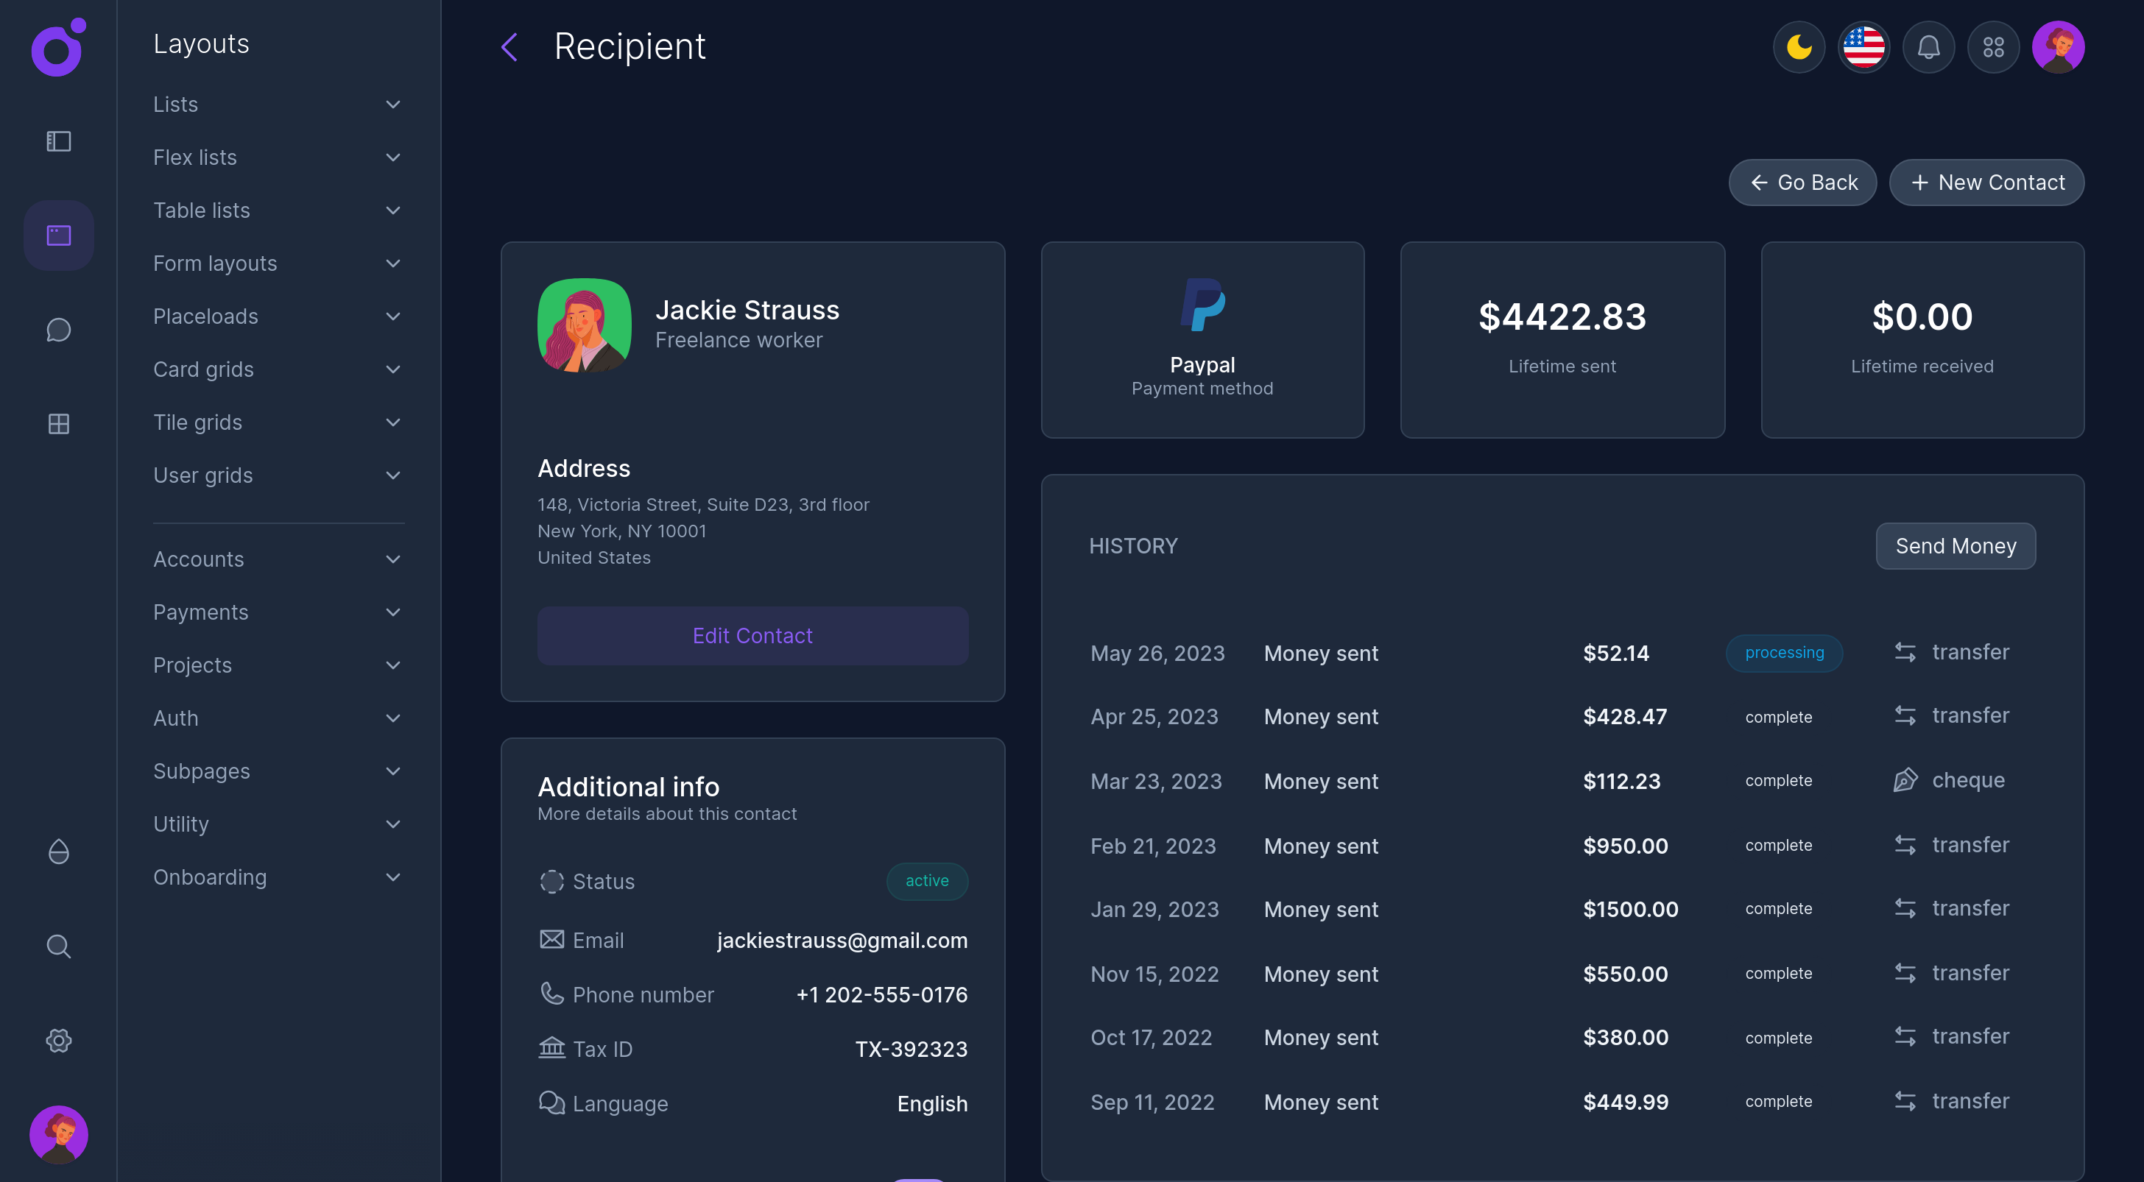The image size is (2144, 1182).
Task: Toggle dark mode with the moon icon
Action: pyautogui.click(x=1799, y=47)
